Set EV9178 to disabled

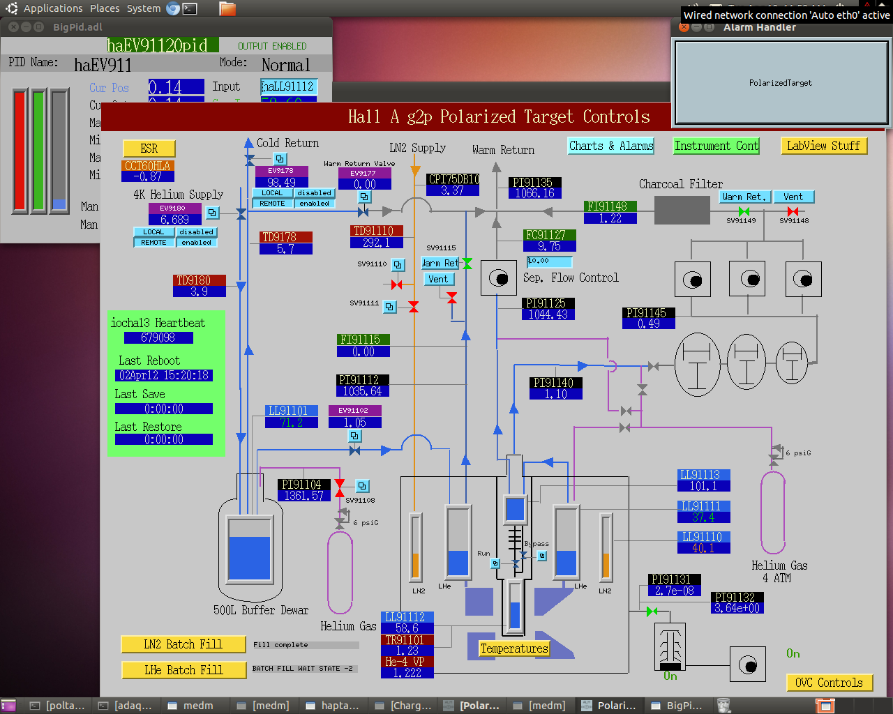click(314, 193)
